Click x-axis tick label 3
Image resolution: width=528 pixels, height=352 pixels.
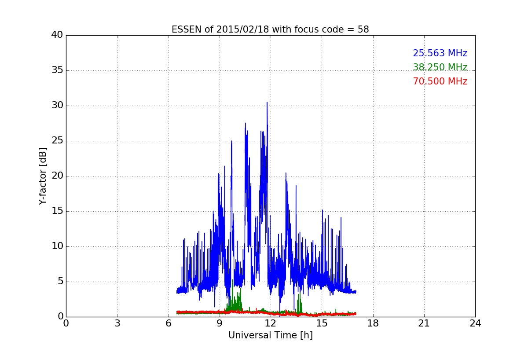tap(117, 323)
